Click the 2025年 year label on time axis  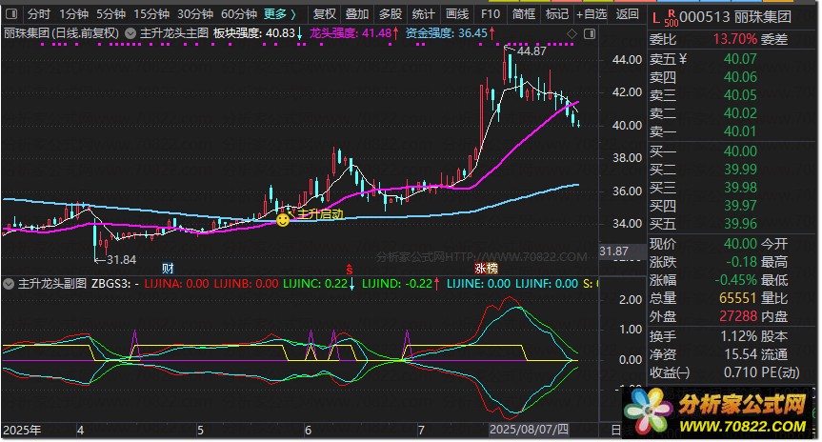click(x=22, y=431)
